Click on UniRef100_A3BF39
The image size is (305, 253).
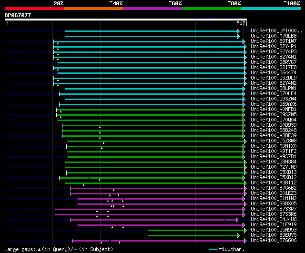point(274,136)
